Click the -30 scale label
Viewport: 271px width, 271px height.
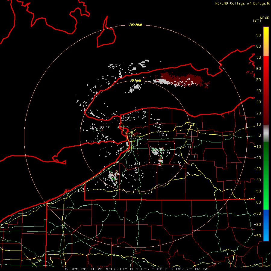point(257,169)
